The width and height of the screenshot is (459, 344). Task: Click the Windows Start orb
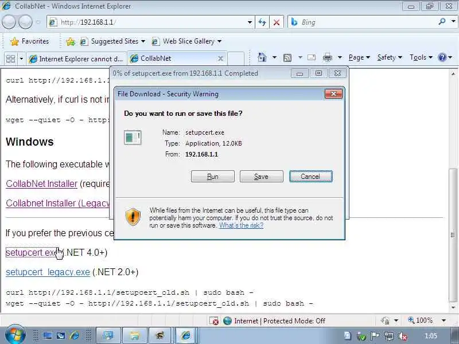(x=15, y=334)
